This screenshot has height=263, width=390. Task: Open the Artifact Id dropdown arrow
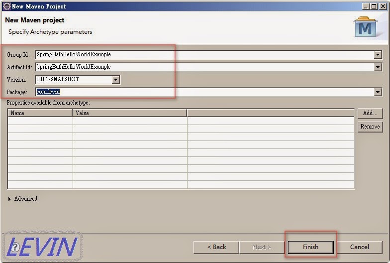coord(378,67)
